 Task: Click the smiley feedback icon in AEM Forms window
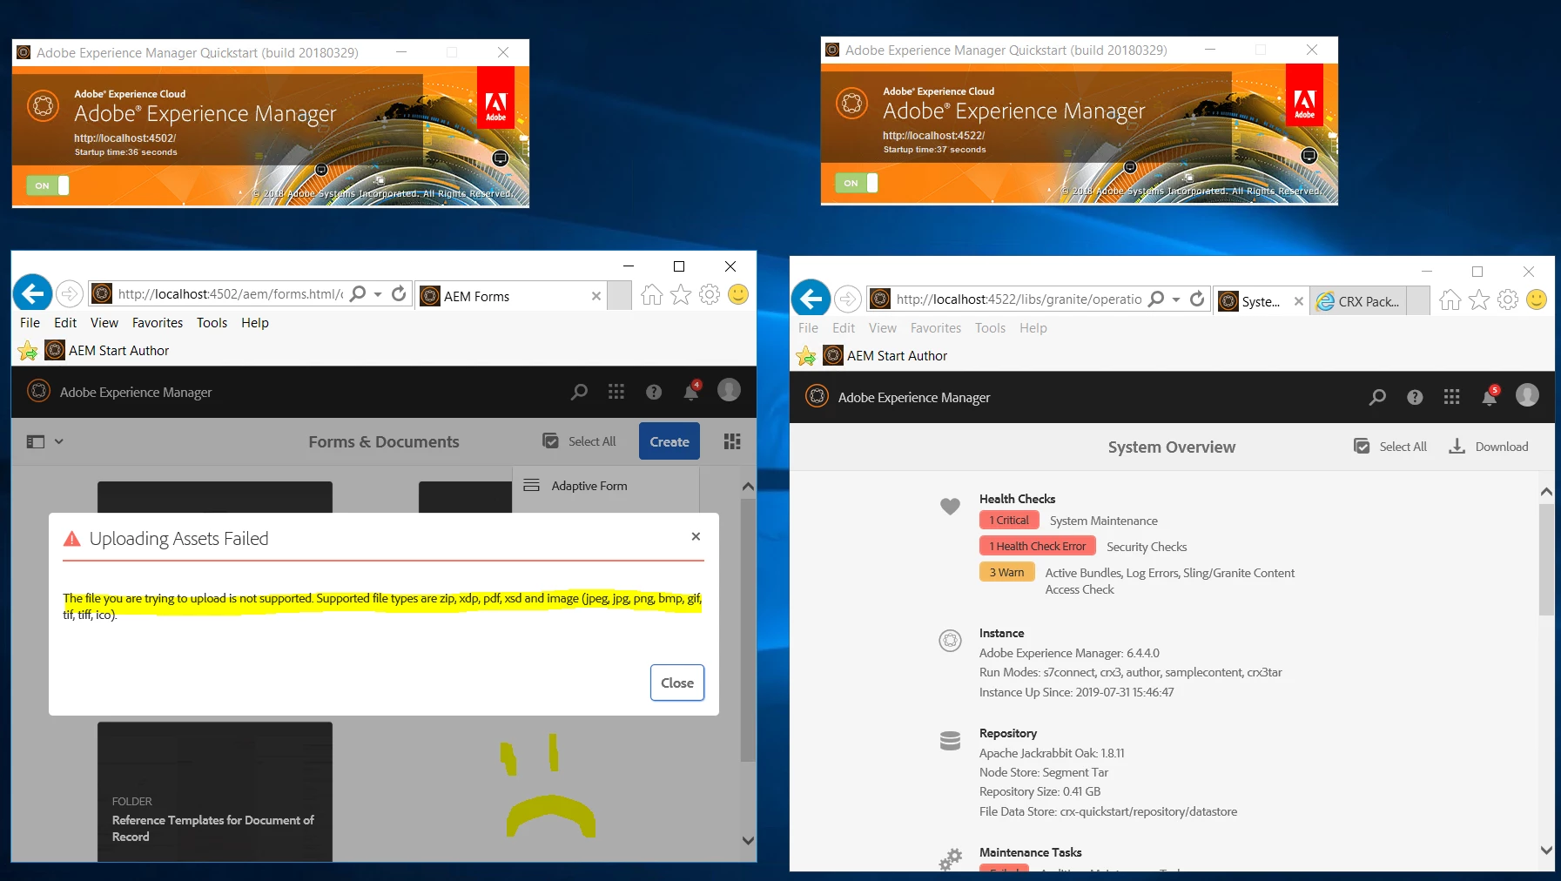tap(738, 294)
